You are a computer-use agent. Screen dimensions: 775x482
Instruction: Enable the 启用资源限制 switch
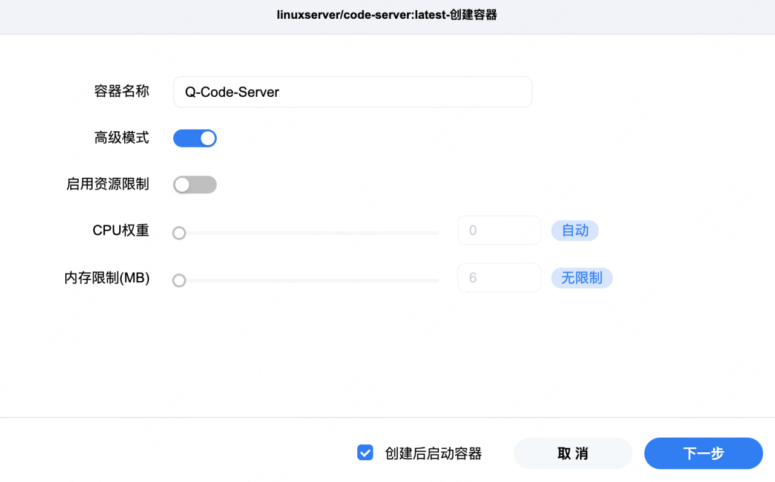194,184
